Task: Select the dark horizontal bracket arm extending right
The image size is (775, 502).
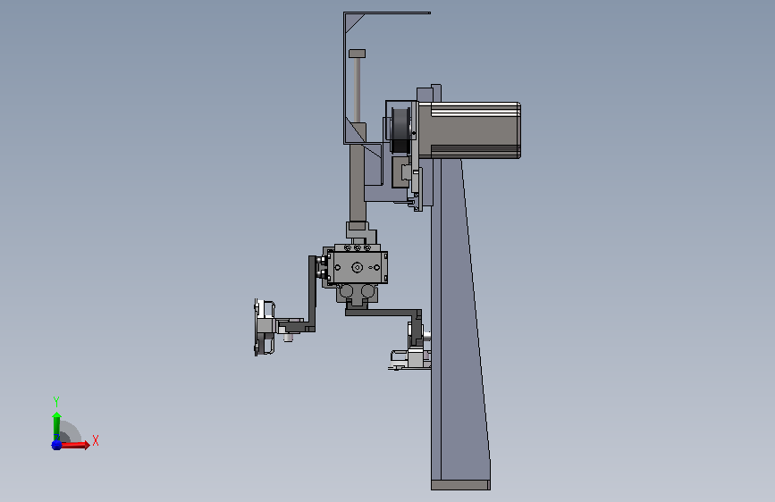Action: point(383,313)
